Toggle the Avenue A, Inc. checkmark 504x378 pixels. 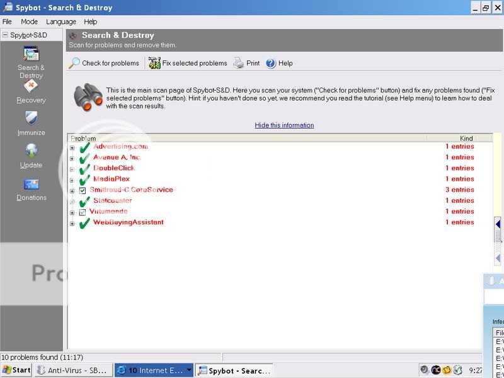tap(84, 158)
